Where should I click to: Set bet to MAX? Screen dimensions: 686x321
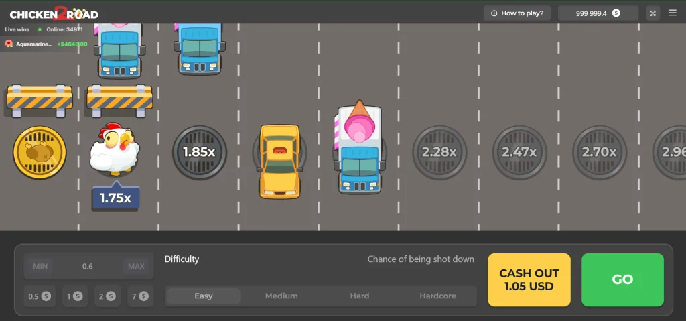pos(136,266)
